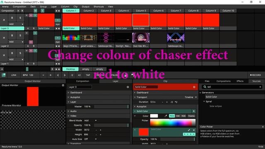Clear Layer 3 with its X button

pos(4,20)
